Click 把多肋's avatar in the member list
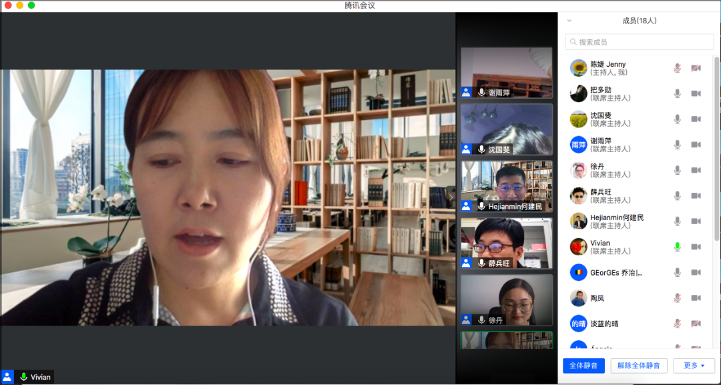 click(x=578, y=93)
